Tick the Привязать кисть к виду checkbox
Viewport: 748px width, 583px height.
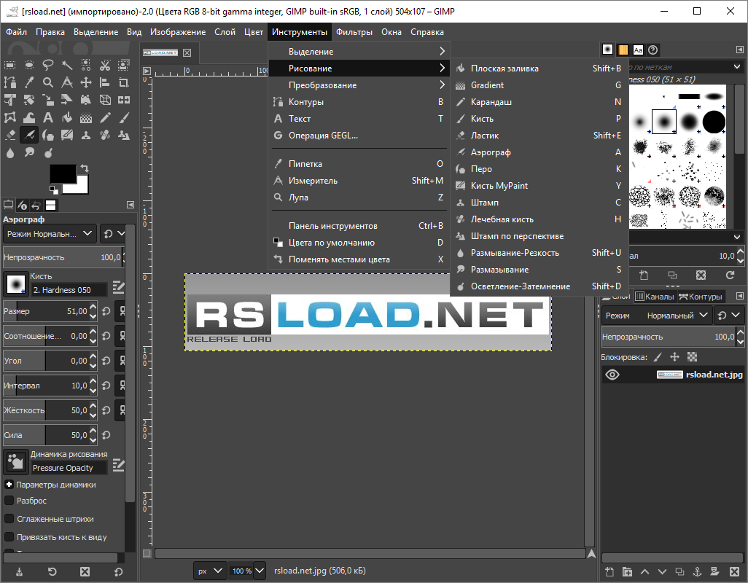point(9,537)
